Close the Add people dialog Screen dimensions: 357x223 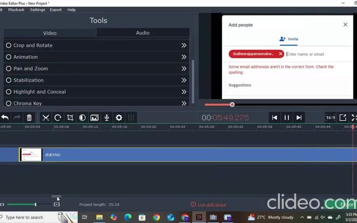click(x=345, y=24)
